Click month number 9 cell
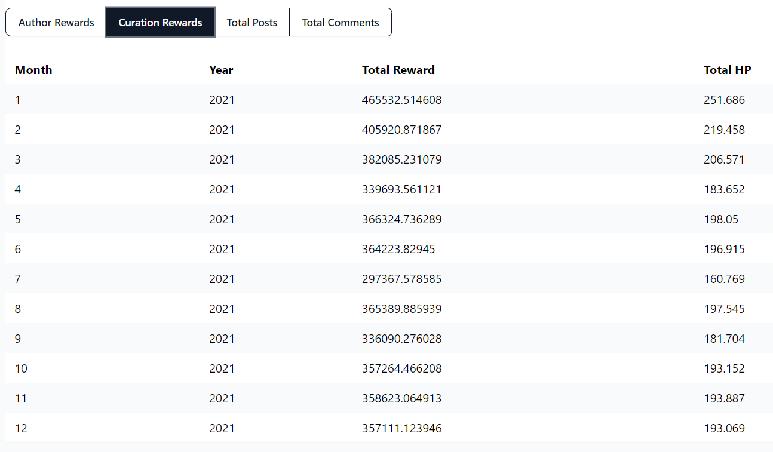773x452 pixels. pyautogui.click(x=18, y=339)
